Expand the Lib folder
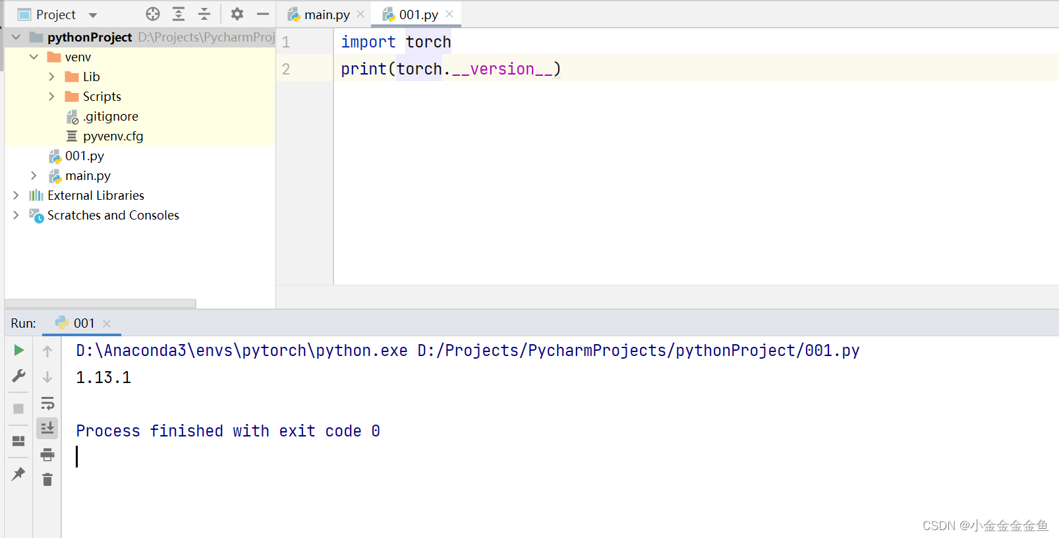 click(52, 77)
